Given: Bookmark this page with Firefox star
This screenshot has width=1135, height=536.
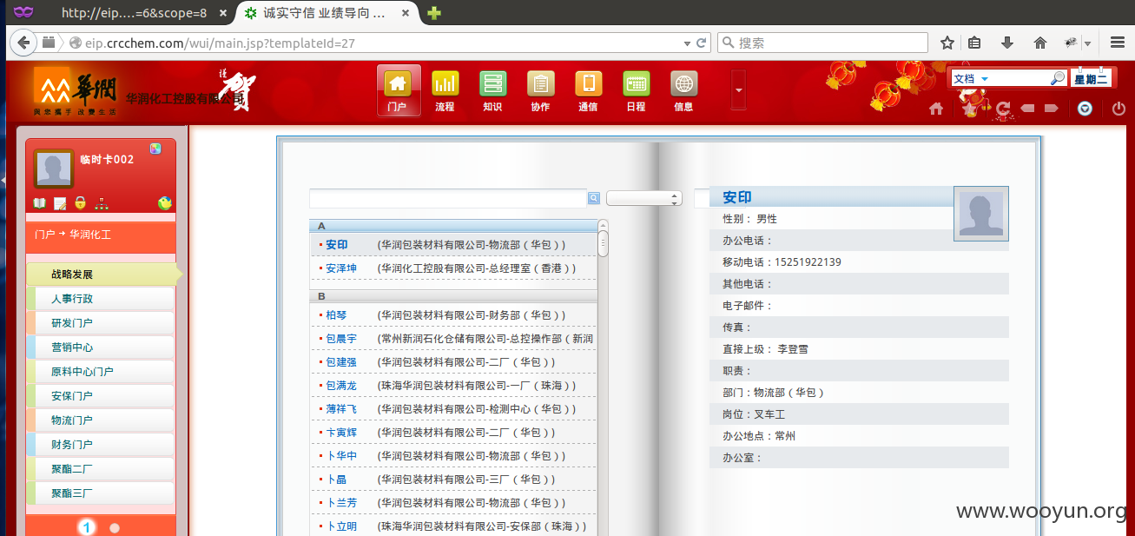Looking at the screenshot, I should 947,43.
